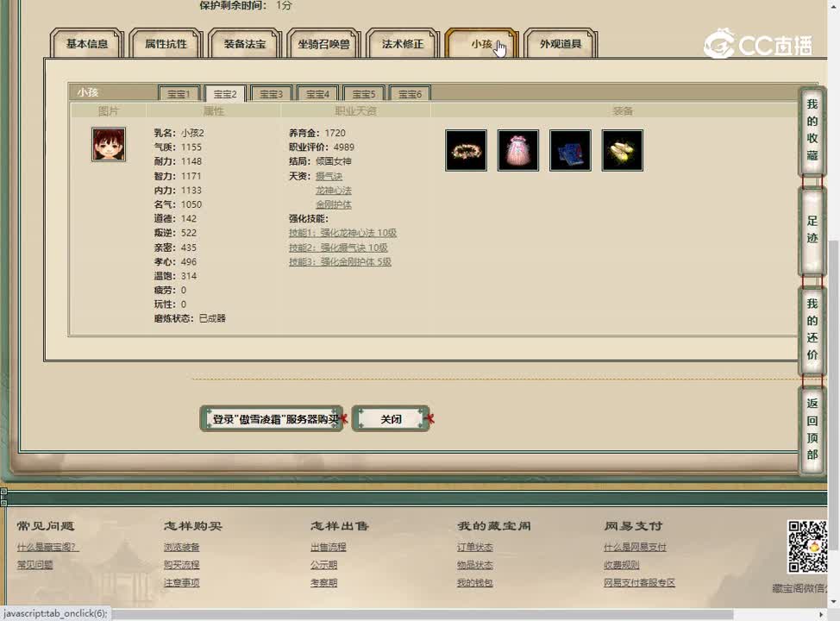The height and width of the screenshot is (621, 840).
Task: Click the 什么是网易支付 footer link
Action: coord(636,547)
